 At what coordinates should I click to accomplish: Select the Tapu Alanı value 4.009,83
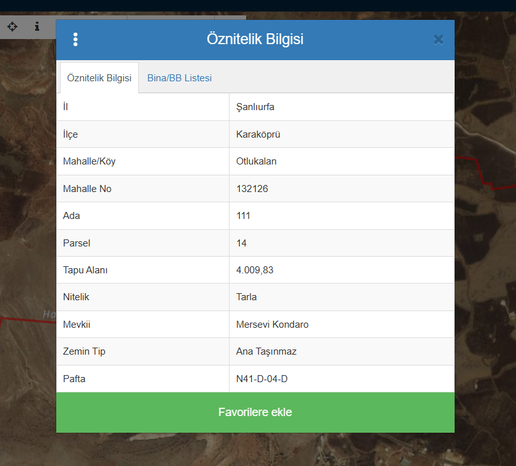[254, 270]
